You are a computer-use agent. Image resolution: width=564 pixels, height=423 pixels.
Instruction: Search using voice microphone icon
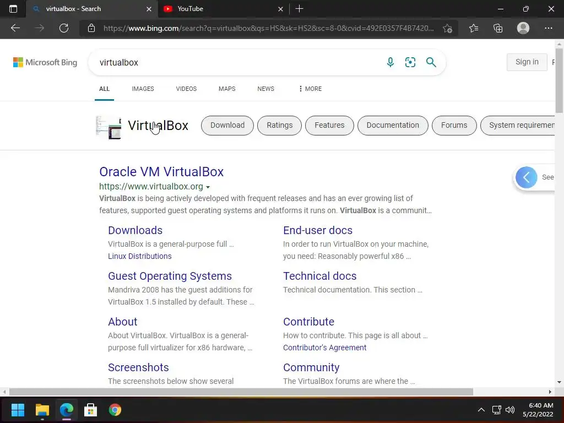tap(391, 62)
